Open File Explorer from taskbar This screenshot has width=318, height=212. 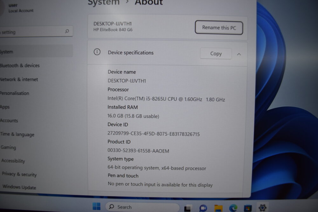point(218,208)
